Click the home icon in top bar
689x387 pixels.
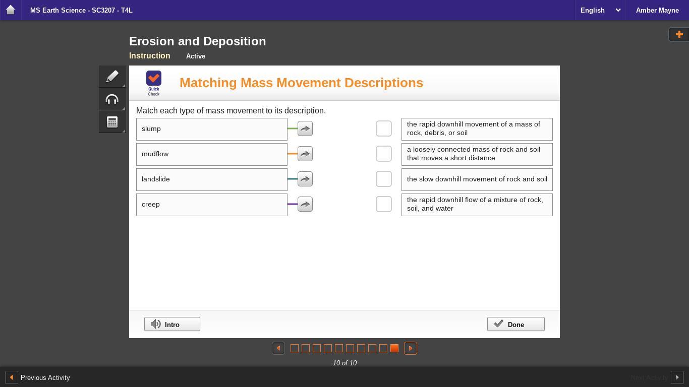pyautogui.click(x=10, y=10)
